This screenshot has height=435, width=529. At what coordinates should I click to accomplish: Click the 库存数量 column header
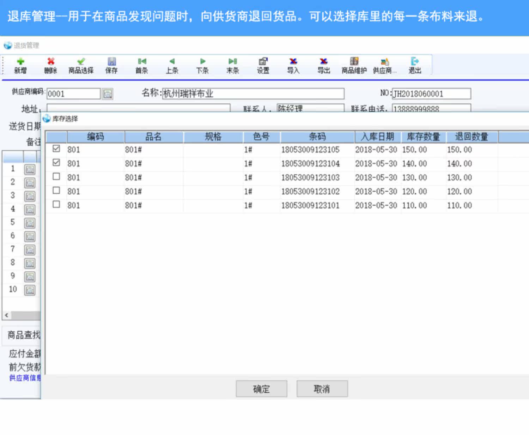pyautogui.click(x=424, y=137)
